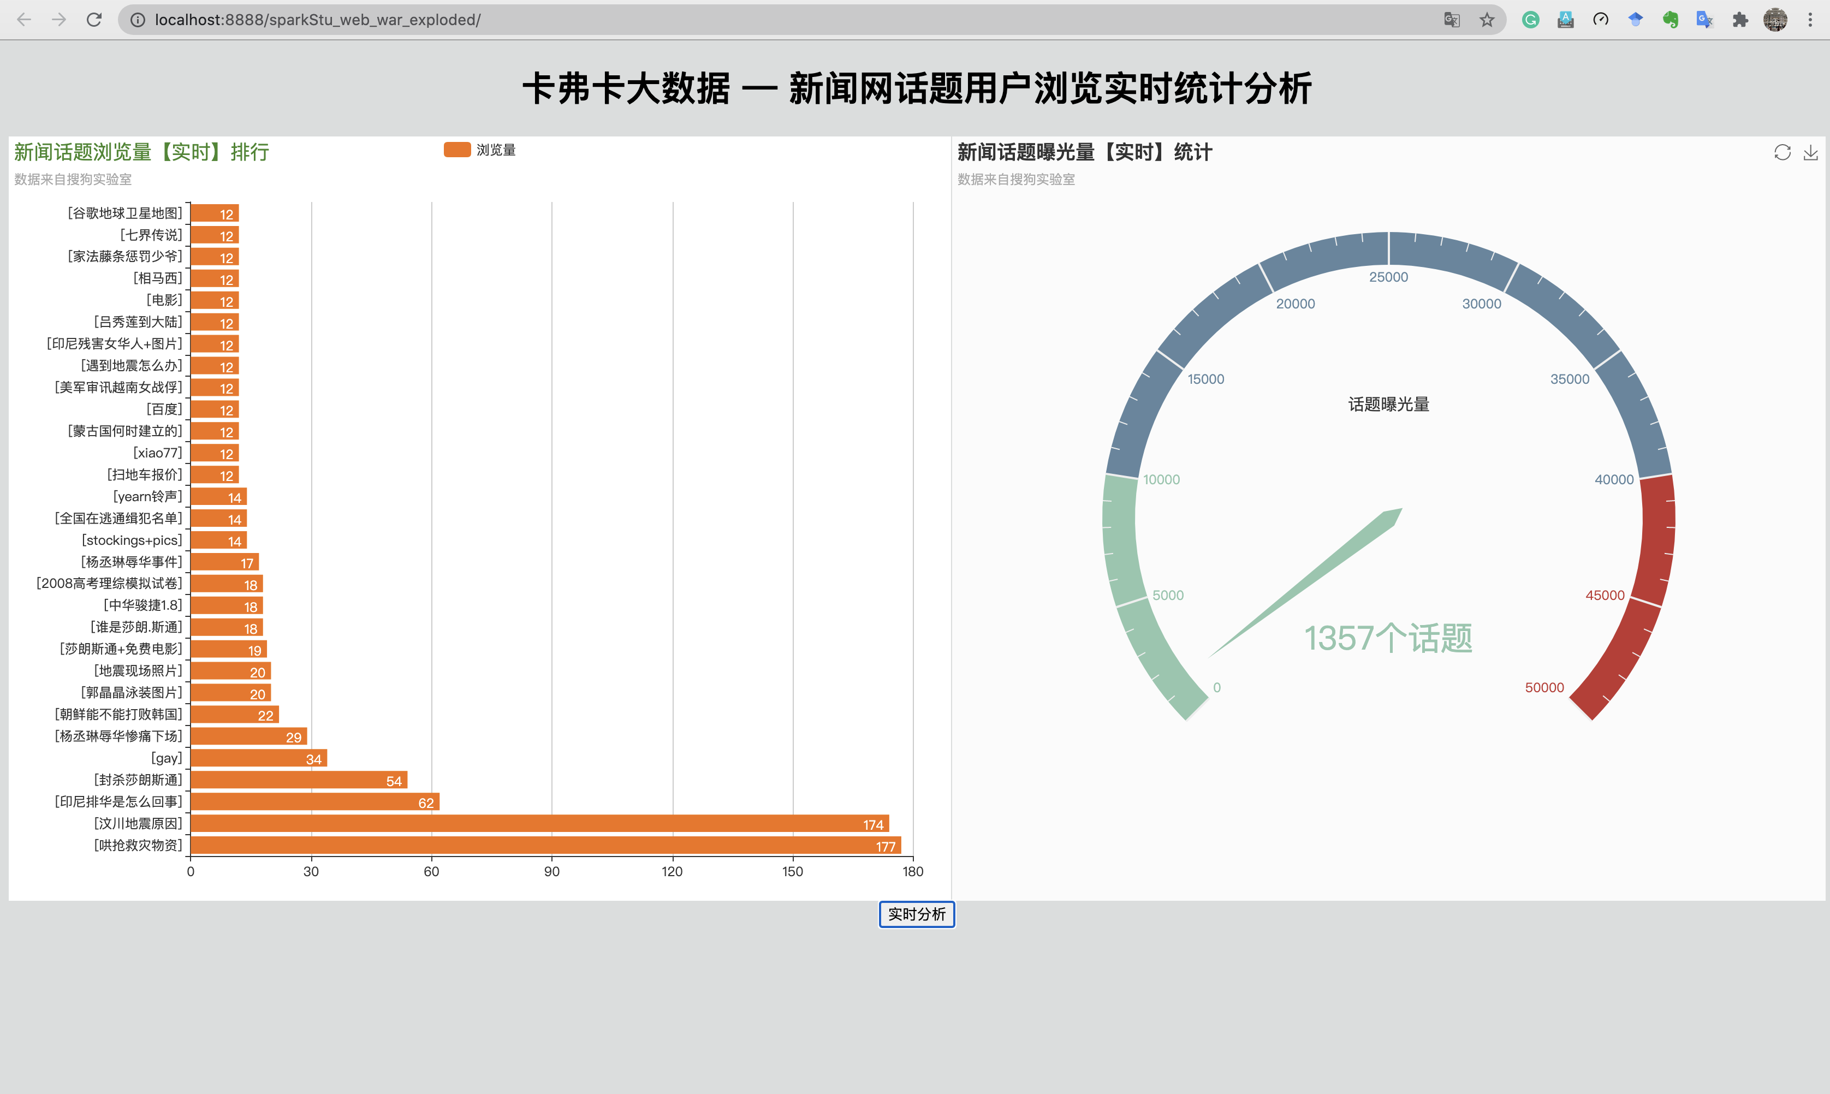Go forward to the next page
1830x1094 pixels.
tap(59, 20)
